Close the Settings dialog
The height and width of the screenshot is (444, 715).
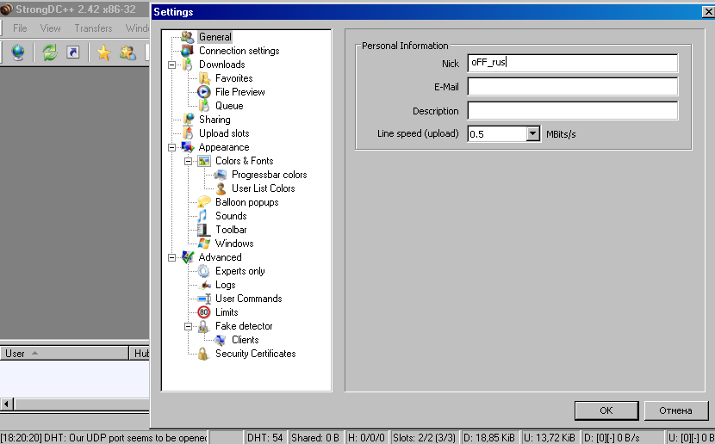[708, 12]
